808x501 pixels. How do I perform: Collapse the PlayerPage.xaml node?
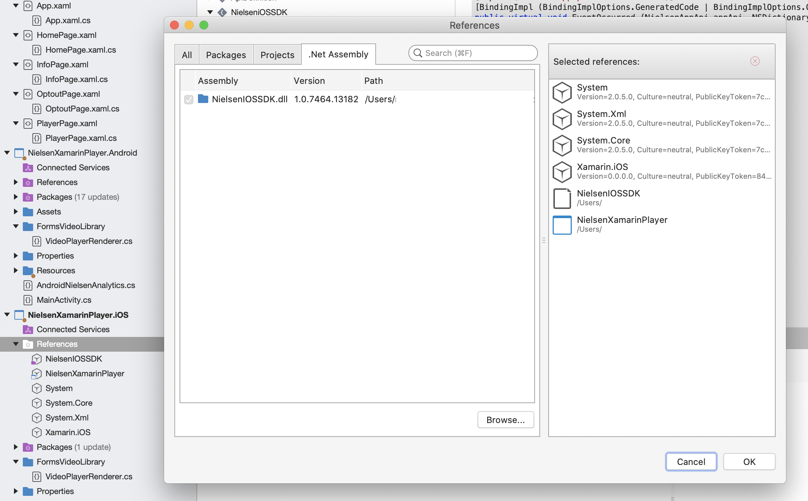coord(16,123)
